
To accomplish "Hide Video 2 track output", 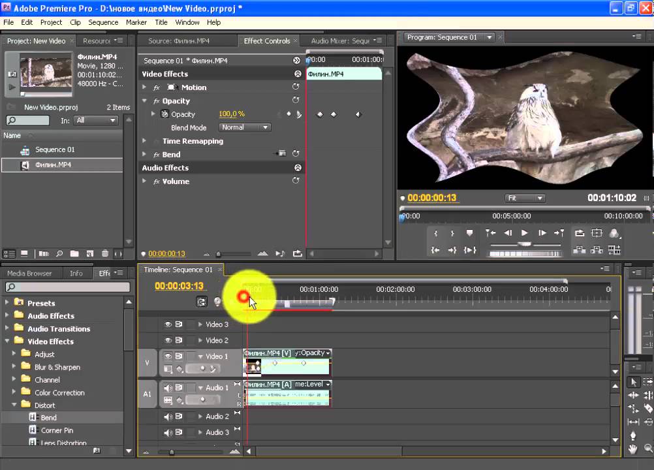I will point(168,340).
